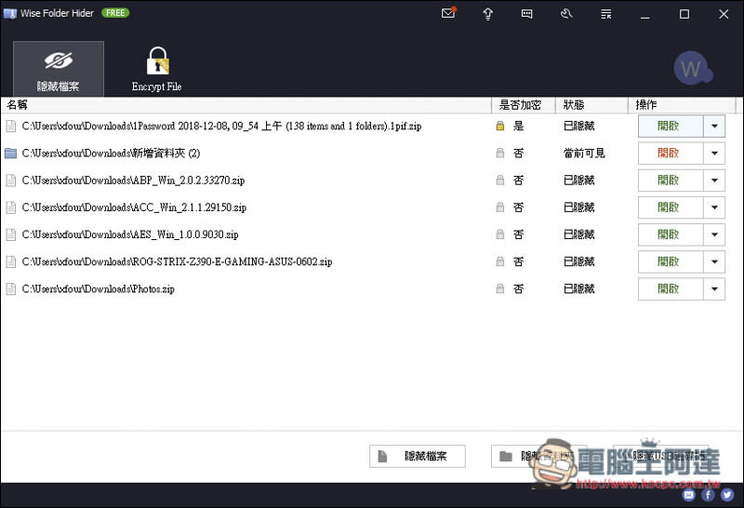This screenshot has height=508, width=744.
Task: Switch to the Encrypt File tab
Action: (156, 69)
